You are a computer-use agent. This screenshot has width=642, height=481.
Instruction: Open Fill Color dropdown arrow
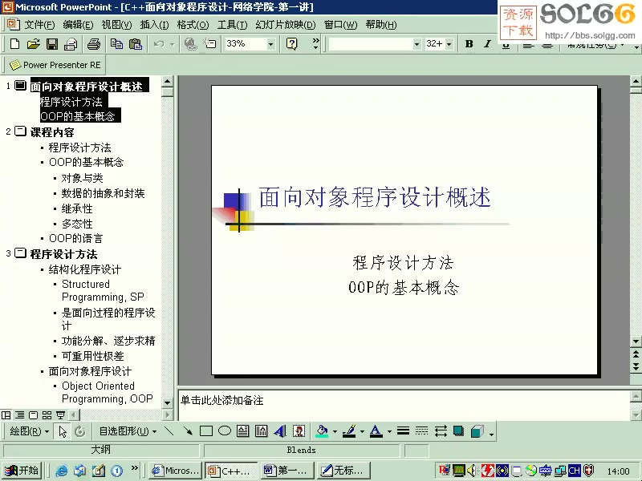335,431
